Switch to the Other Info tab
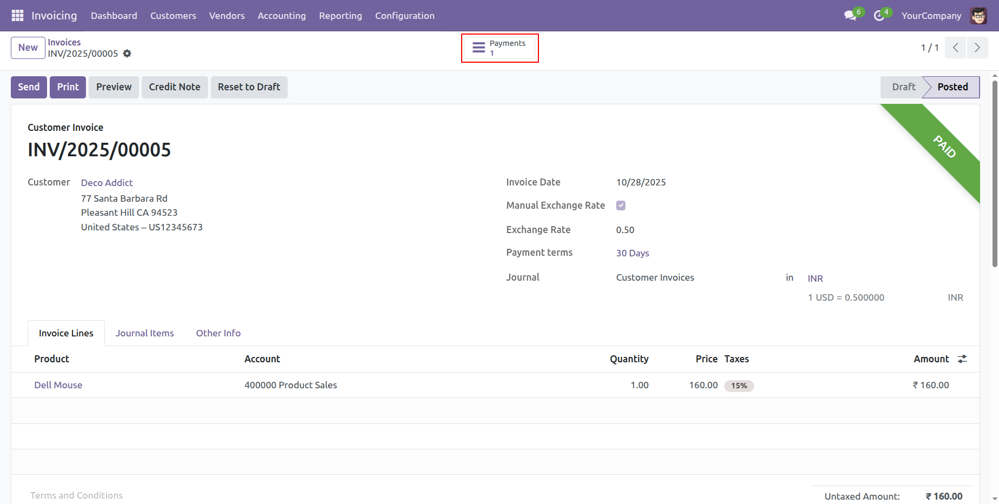This screenshot has height=504, width=999. (218, 333)
